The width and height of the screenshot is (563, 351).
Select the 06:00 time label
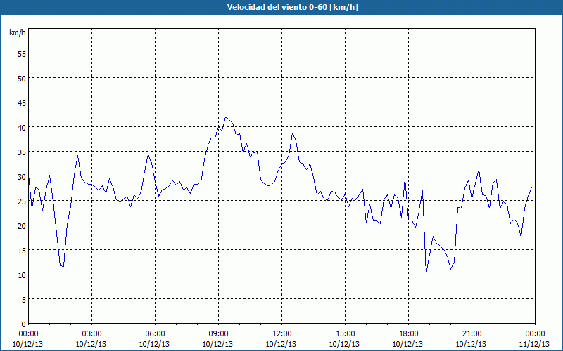tap(155, 334)
